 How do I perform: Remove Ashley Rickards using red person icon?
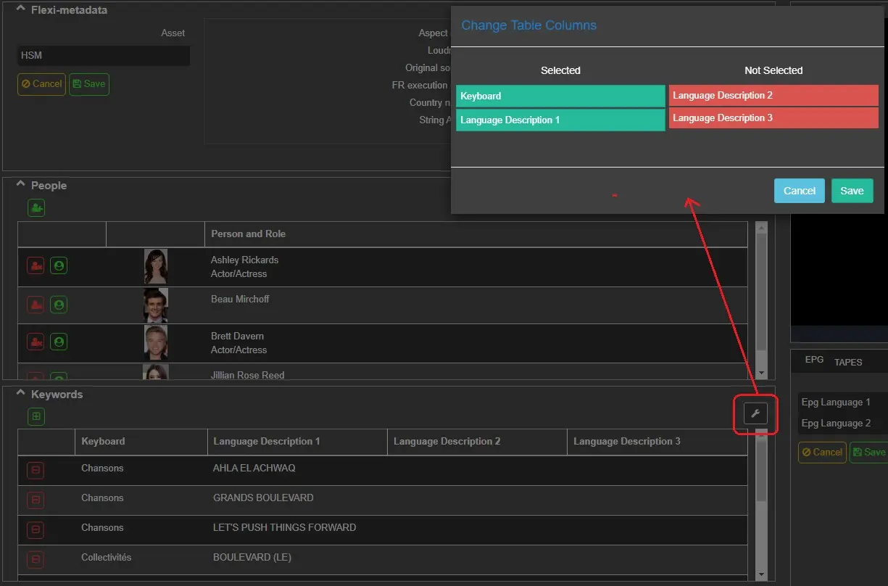tap(36, 266)
